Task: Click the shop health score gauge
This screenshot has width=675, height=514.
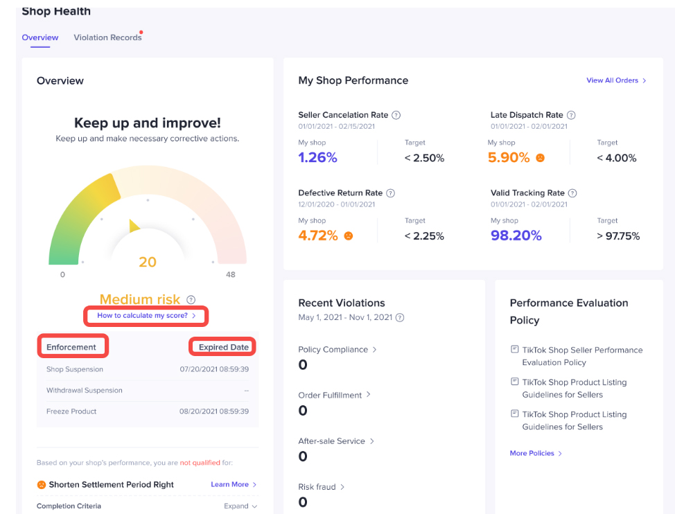Action: (147, 222)
